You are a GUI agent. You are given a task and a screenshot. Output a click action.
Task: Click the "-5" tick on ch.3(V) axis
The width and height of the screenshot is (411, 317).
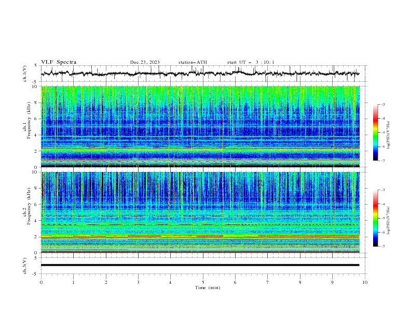35,274
